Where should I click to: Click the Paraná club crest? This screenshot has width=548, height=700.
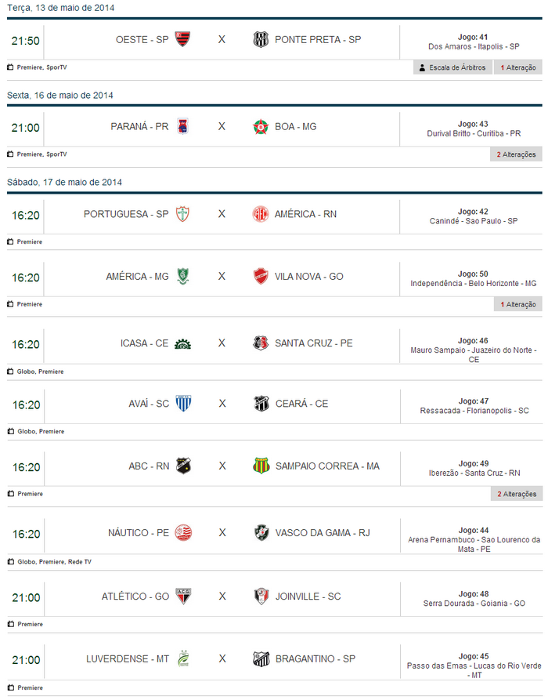pyautogui.click(x=182, y=126)
